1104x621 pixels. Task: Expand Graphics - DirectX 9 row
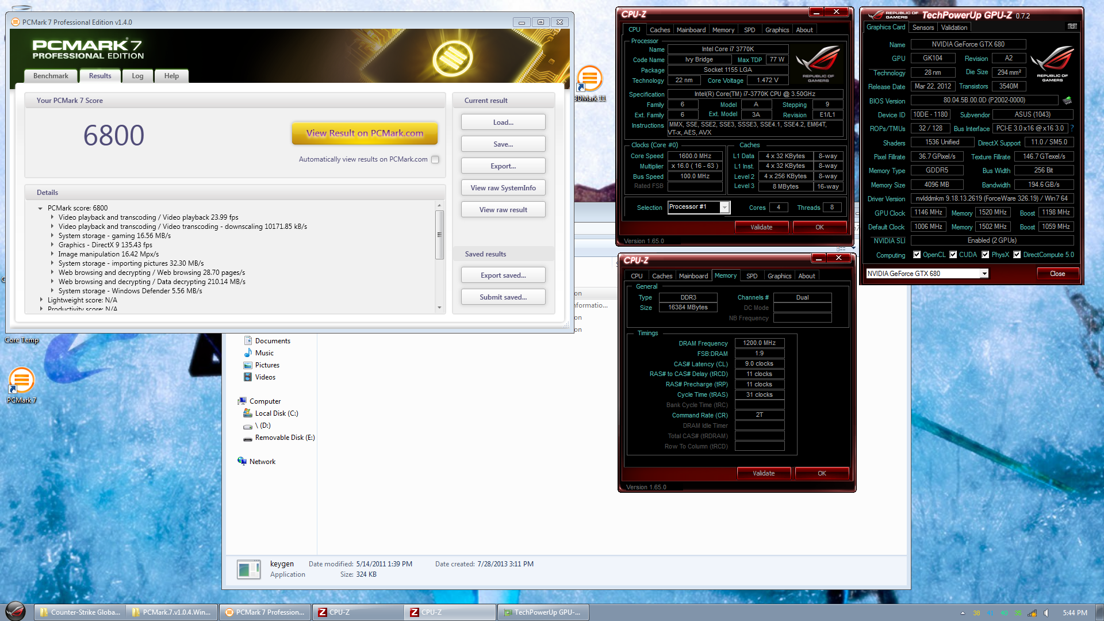point(52,245)
